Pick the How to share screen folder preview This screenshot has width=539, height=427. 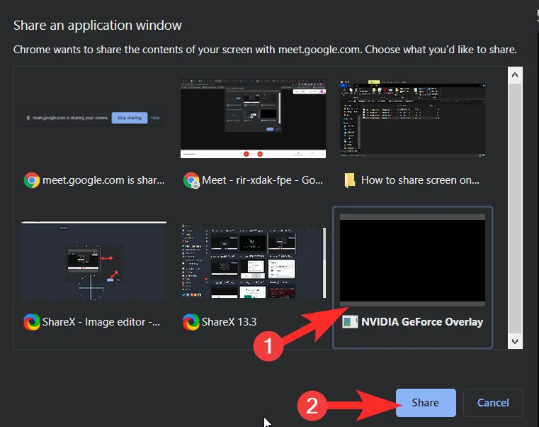pyautogui.click(x=412, y=118)
